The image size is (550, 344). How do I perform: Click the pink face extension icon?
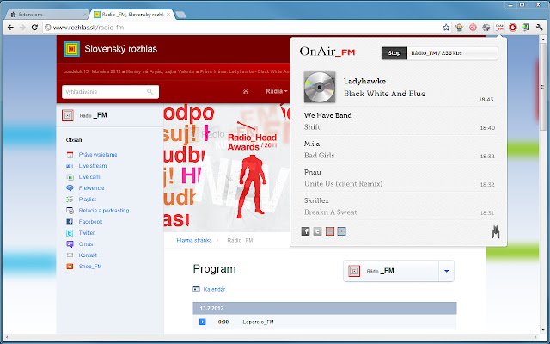pyautogui.click(x=473, y=28)
